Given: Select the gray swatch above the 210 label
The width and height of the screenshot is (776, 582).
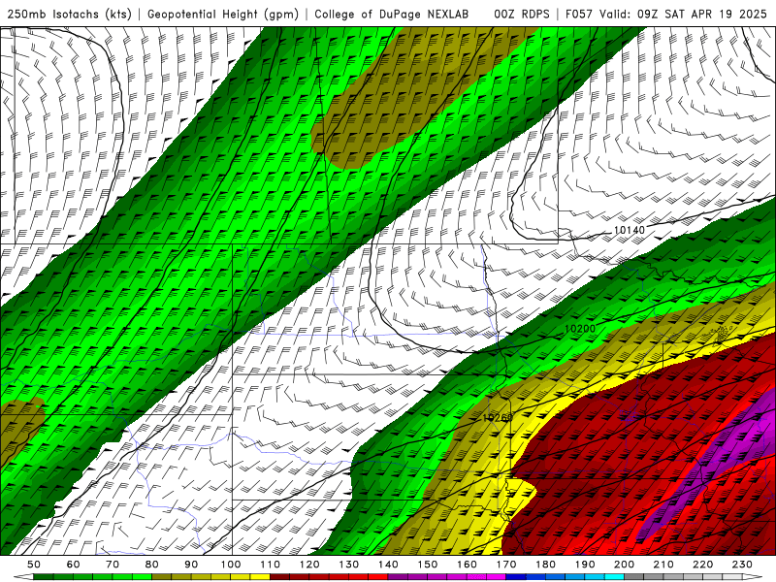Looking at the screenshot, I should (673, 577).
